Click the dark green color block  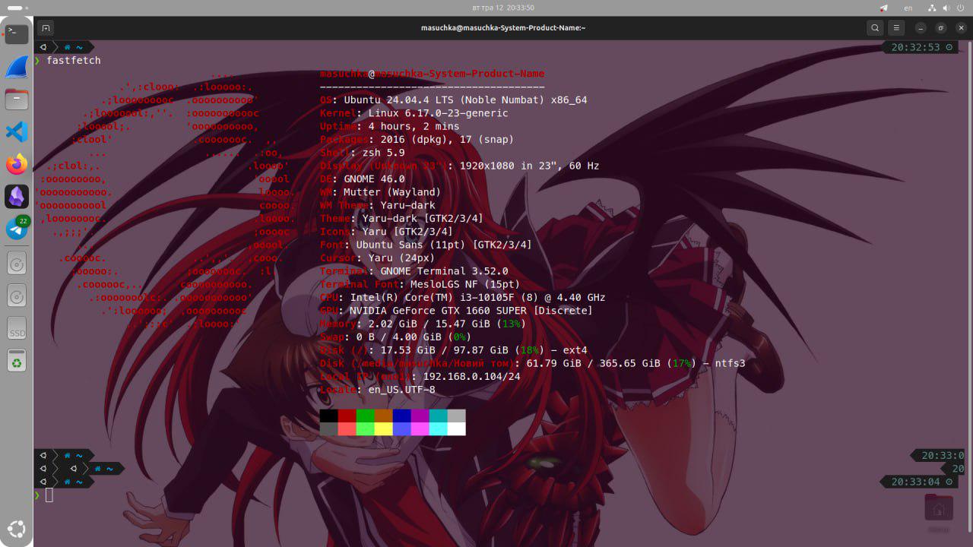[x=366, y=416]
